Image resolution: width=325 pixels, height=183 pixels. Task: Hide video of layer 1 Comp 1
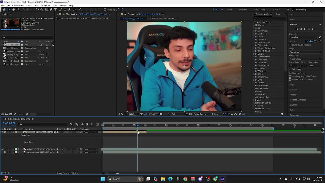click(x=2, y=132)
